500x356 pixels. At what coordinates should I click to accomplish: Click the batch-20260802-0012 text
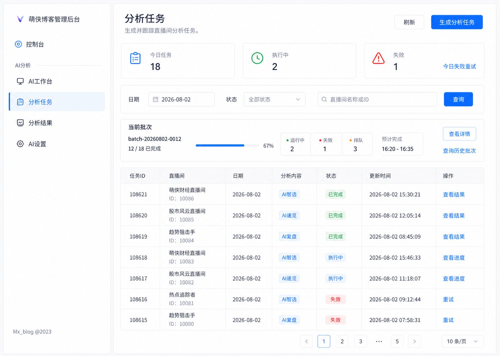(155, 139)
